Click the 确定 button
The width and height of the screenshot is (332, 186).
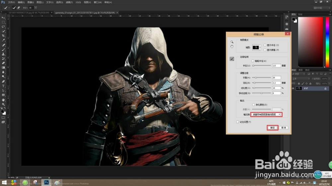pos(273,128)
